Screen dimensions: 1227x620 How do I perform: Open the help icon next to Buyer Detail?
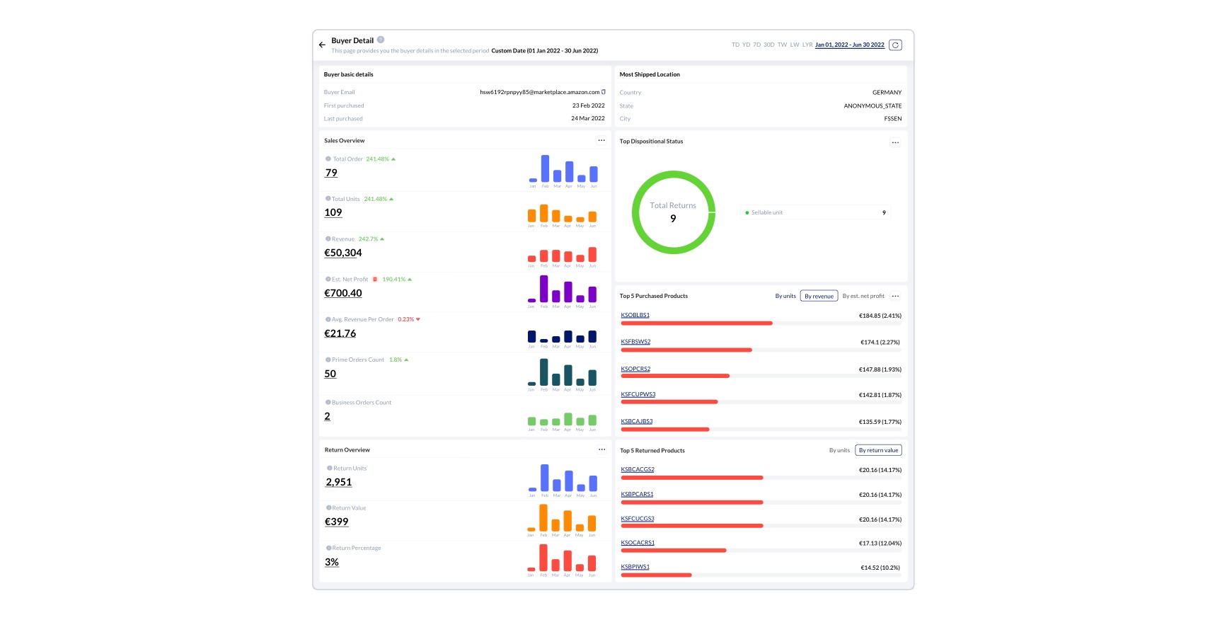[x=381, y=40]
